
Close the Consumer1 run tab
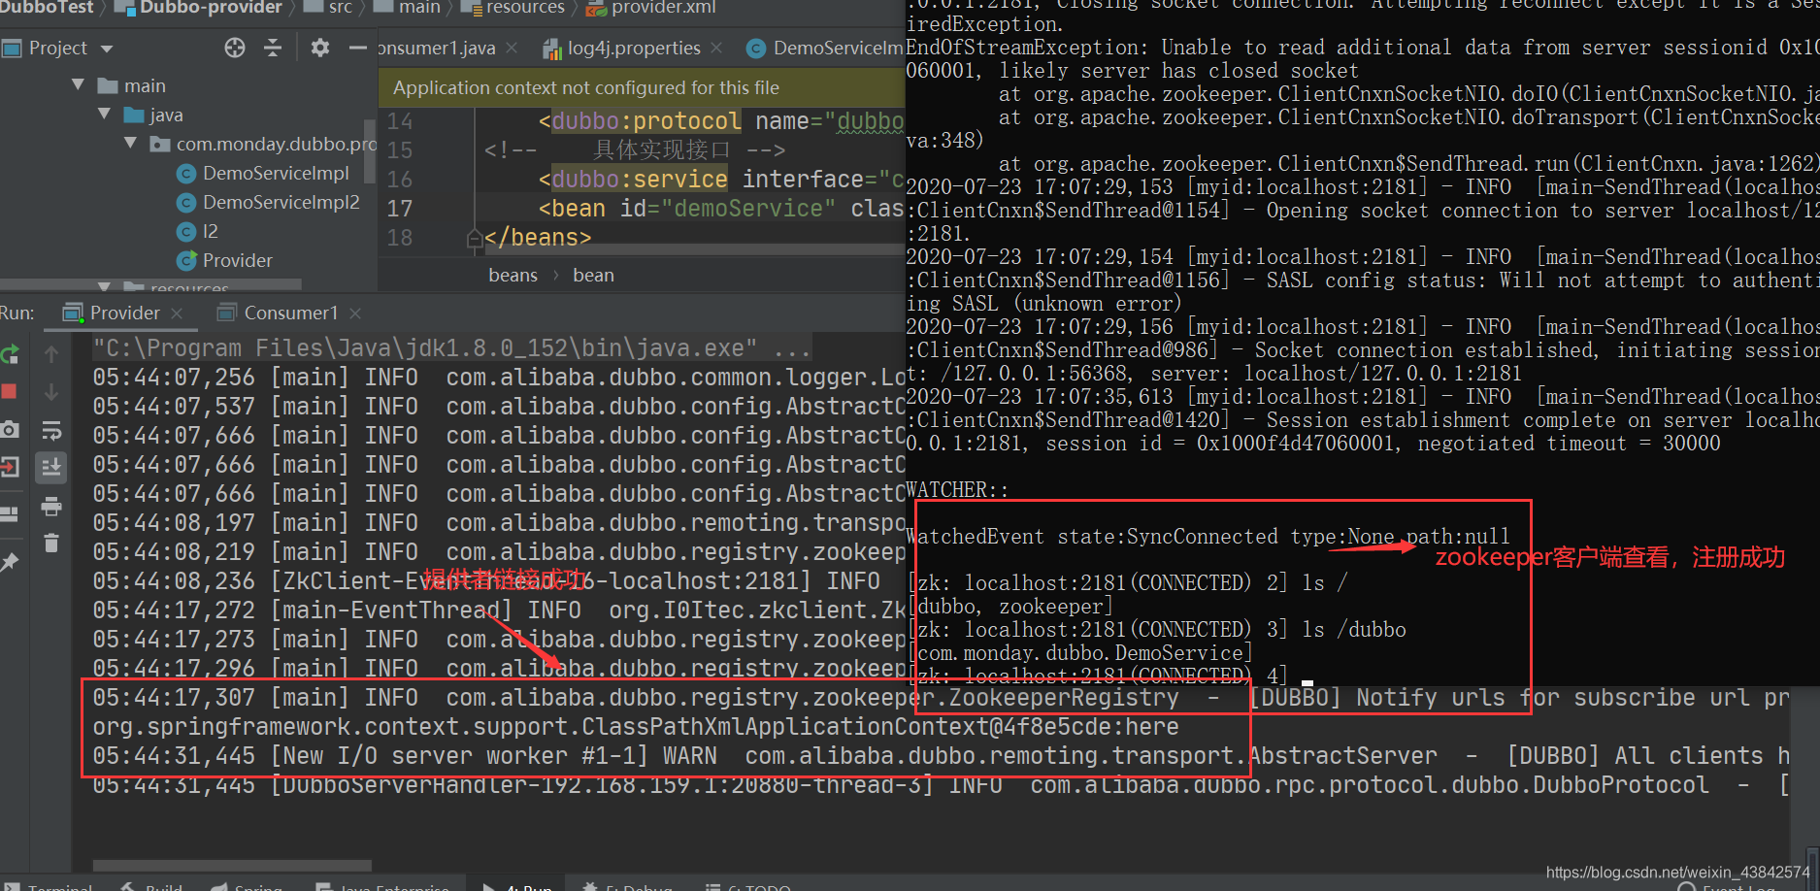[x=355, y=313]
